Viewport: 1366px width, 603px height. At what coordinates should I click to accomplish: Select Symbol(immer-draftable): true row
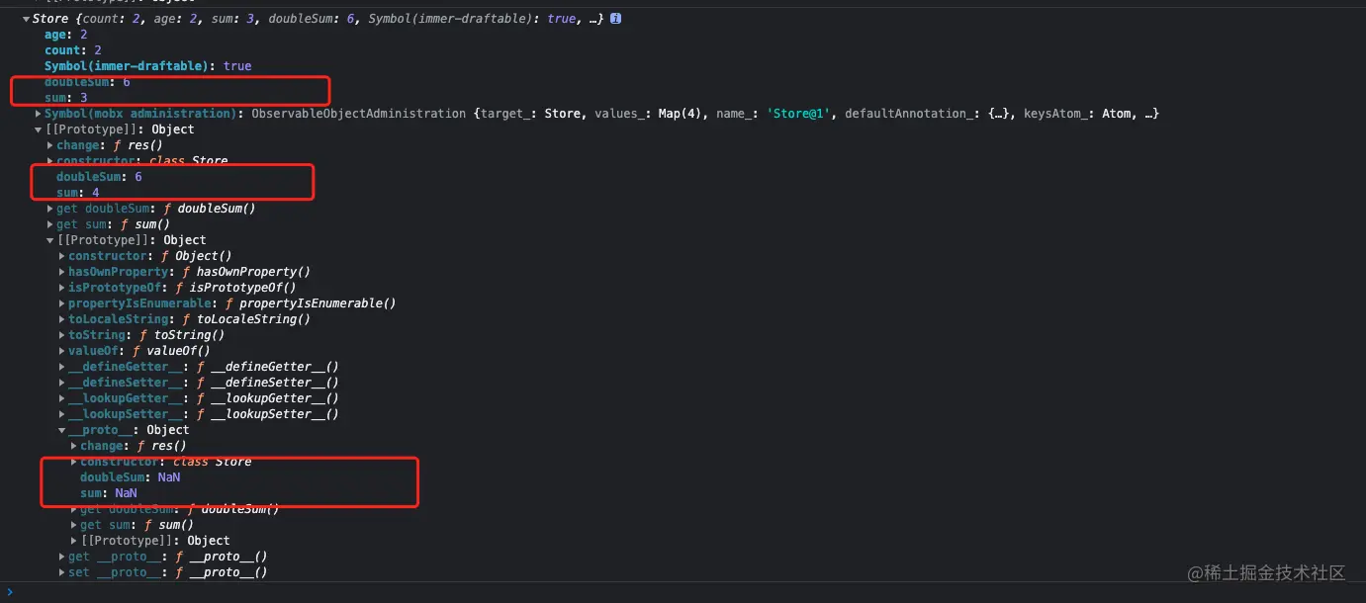coord(148,66)
